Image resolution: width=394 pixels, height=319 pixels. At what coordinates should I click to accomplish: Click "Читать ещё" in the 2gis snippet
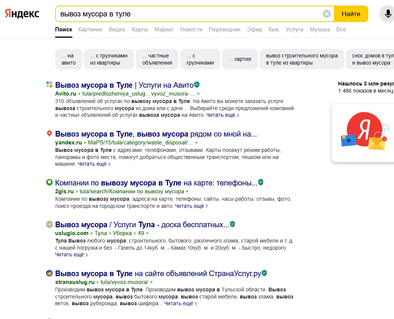(x=191, y=206)
